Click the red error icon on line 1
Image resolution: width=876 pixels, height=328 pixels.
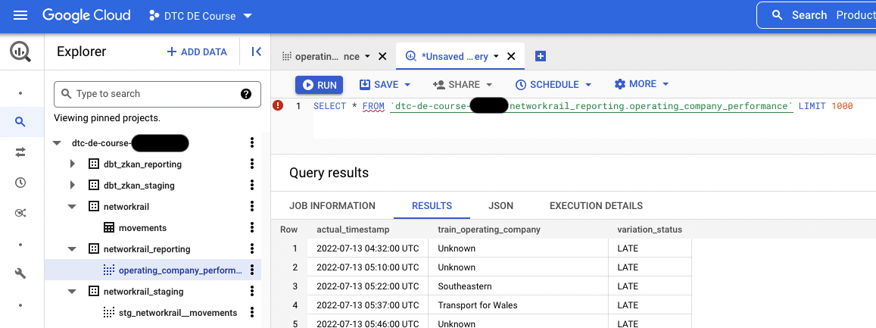click(278, 105)
